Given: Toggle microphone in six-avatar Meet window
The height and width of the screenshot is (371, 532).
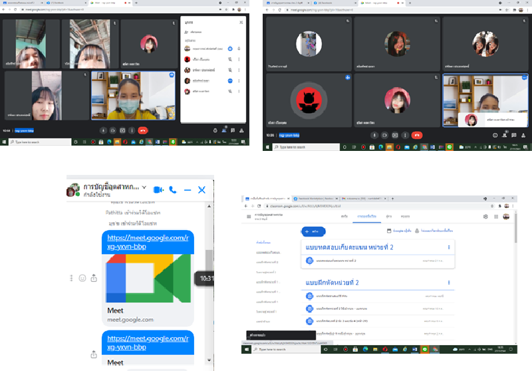Looking at the screenshot, I should click(374, 134).
